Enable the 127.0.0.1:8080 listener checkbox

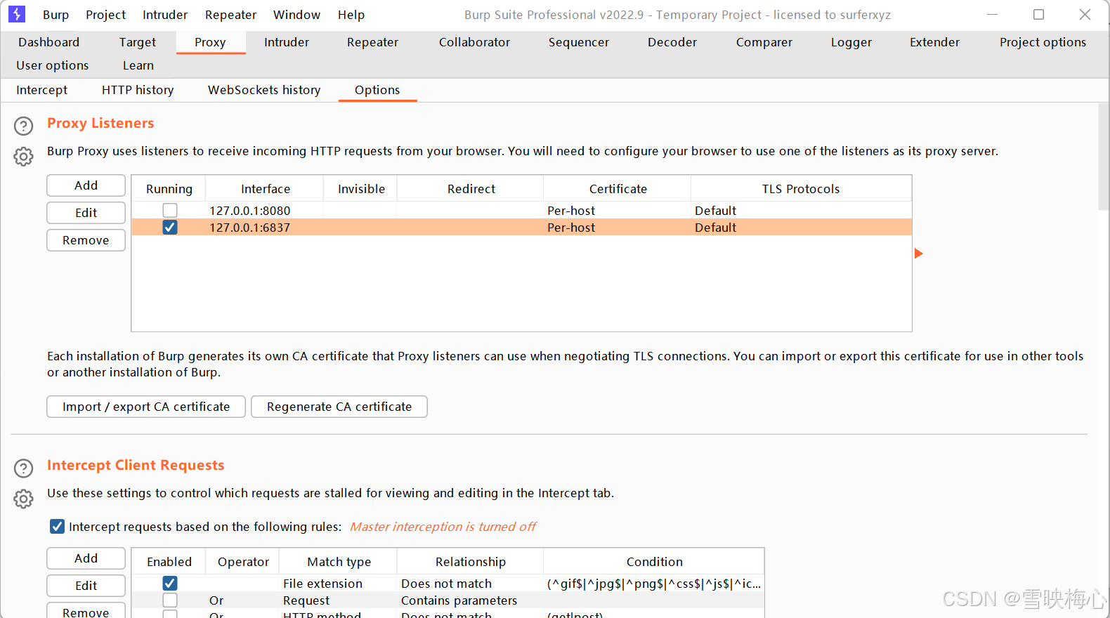pyautogui.click(x=170, y=210)
